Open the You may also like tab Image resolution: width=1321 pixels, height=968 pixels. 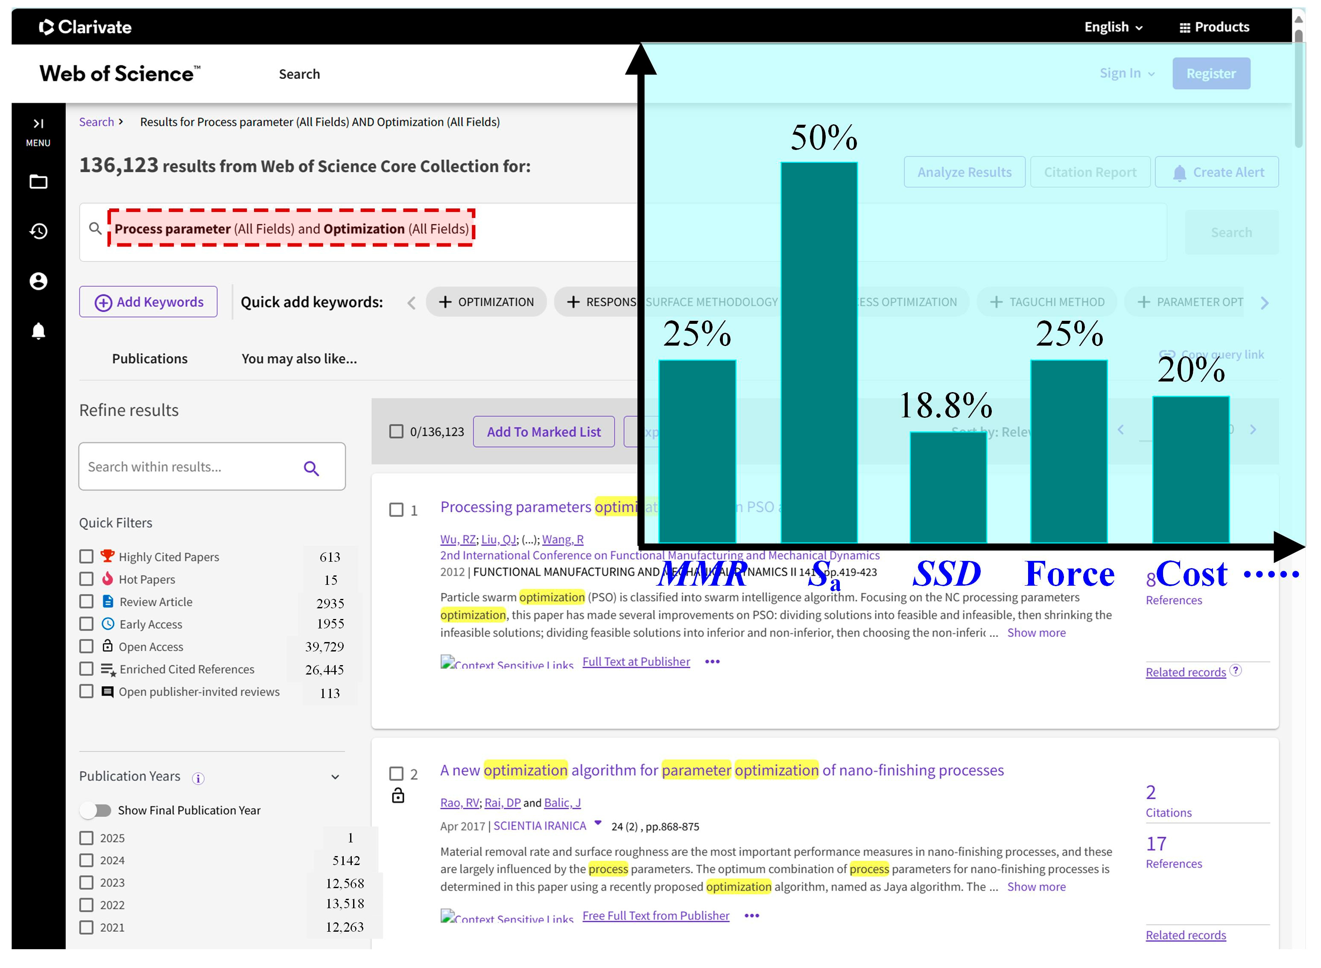click(298, 358)
